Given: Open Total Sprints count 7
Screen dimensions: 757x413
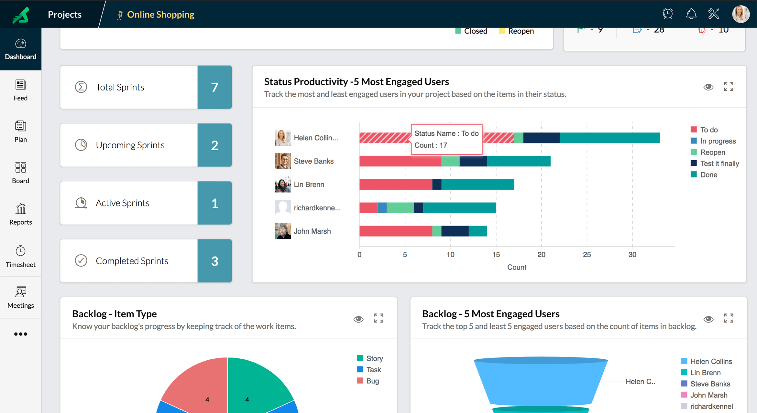Looking at the screenshot, I should click(214, 87).
